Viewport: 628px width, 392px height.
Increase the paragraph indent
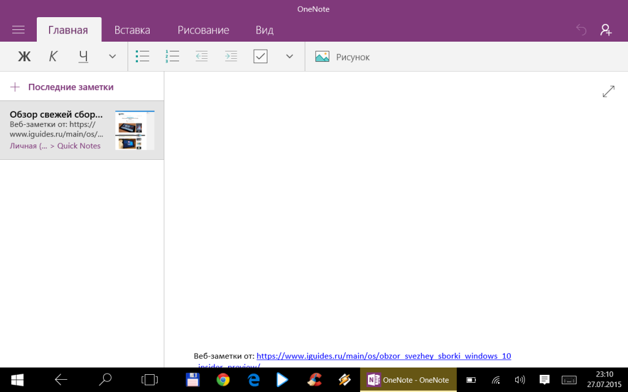click(231, 57)
